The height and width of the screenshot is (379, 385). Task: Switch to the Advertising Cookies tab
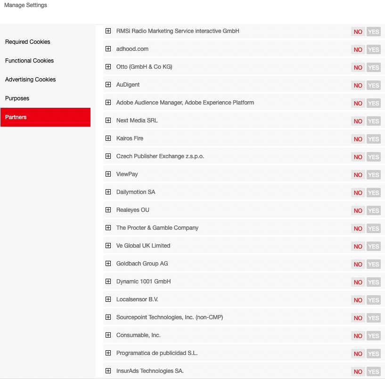pos(31,80)
